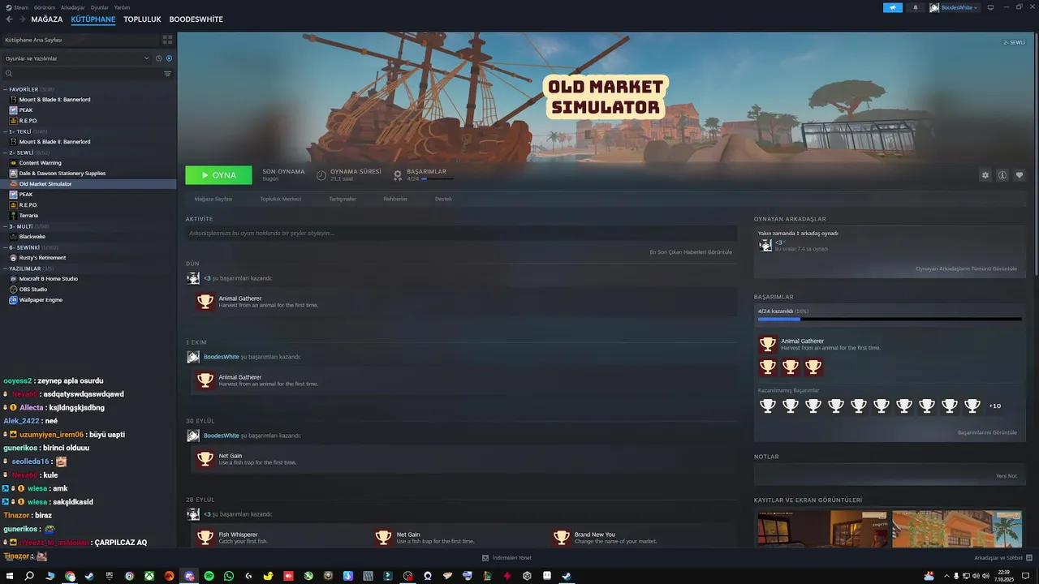Open Rehberler game tab

coord(395,199)
